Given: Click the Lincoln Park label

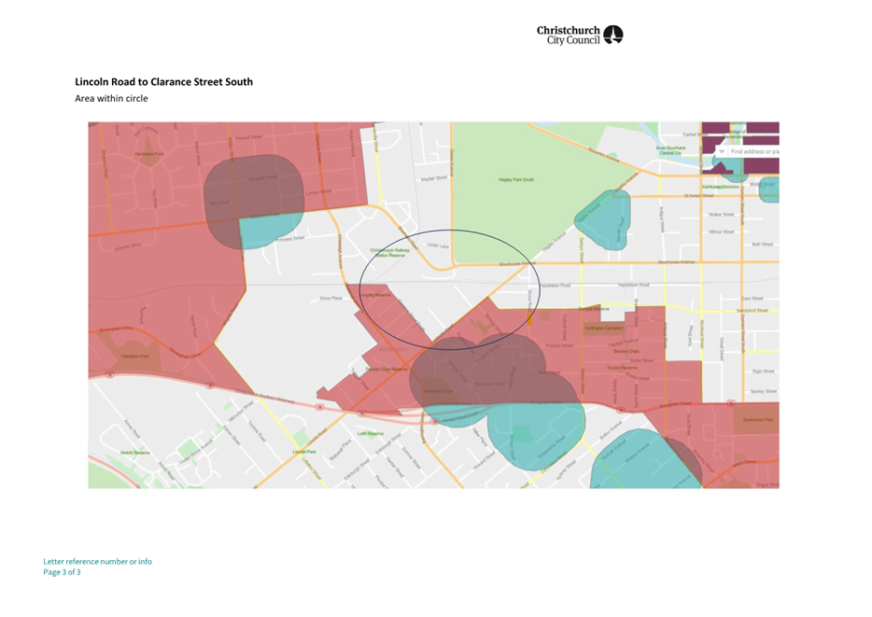Looking at the screenshot, I should pyautogui.click(x=304, y=452).
